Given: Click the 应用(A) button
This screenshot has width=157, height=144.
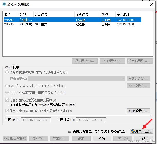Looking at the screenshot, I should click(123, 138).
